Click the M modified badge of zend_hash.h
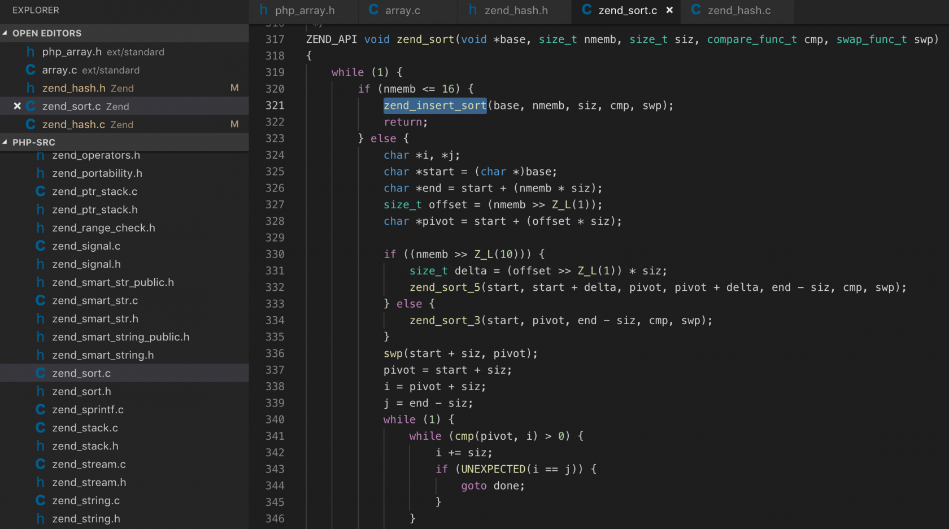The image size is (949, 529). [234, 88]
